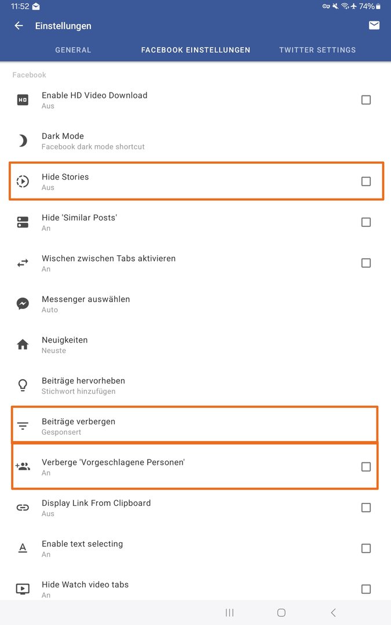Image resolution: width=391 pixels, height=625 pixels.
Task: Toggle the Hide Stories checkbox
Action: click(x=366, y=181)
